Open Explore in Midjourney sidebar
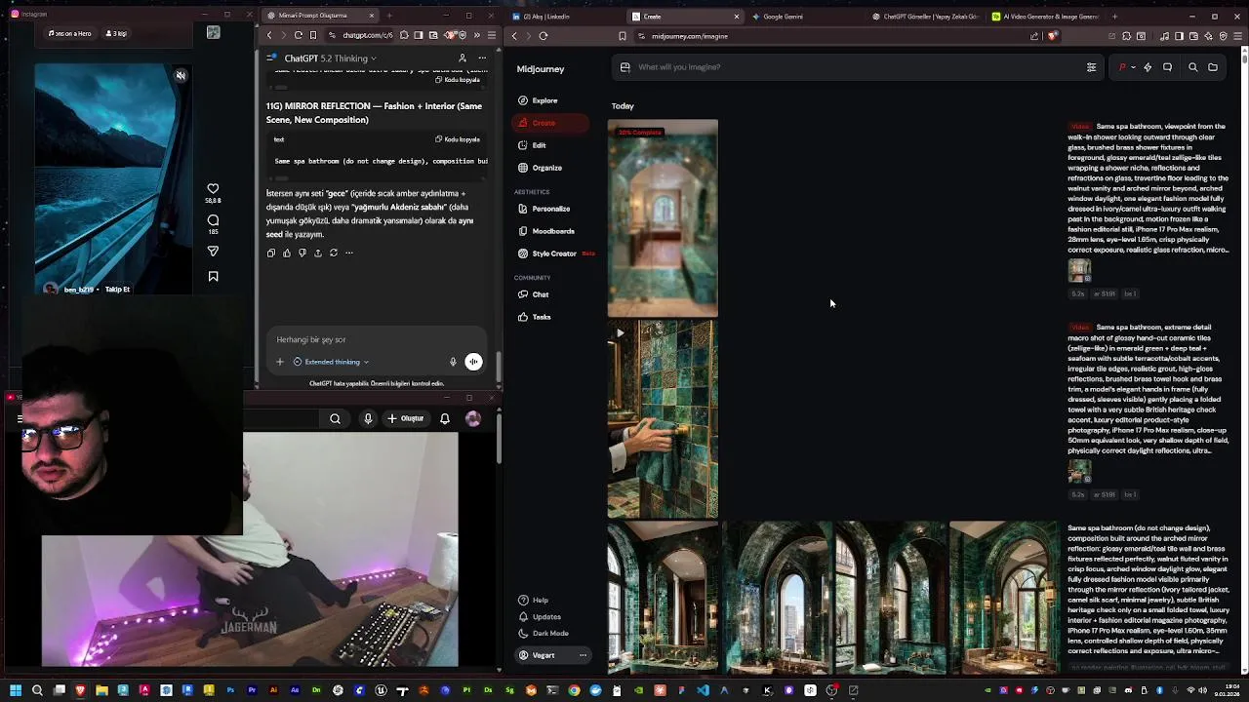1249x702 pixels. (x=538, y=100)
